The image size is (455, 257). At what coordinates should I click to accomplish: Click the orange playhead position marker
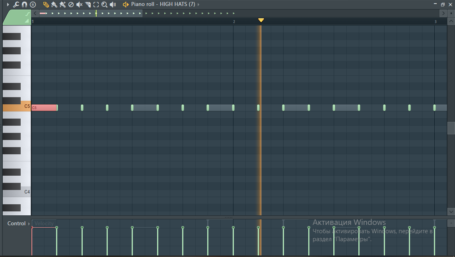coord(261,20)
